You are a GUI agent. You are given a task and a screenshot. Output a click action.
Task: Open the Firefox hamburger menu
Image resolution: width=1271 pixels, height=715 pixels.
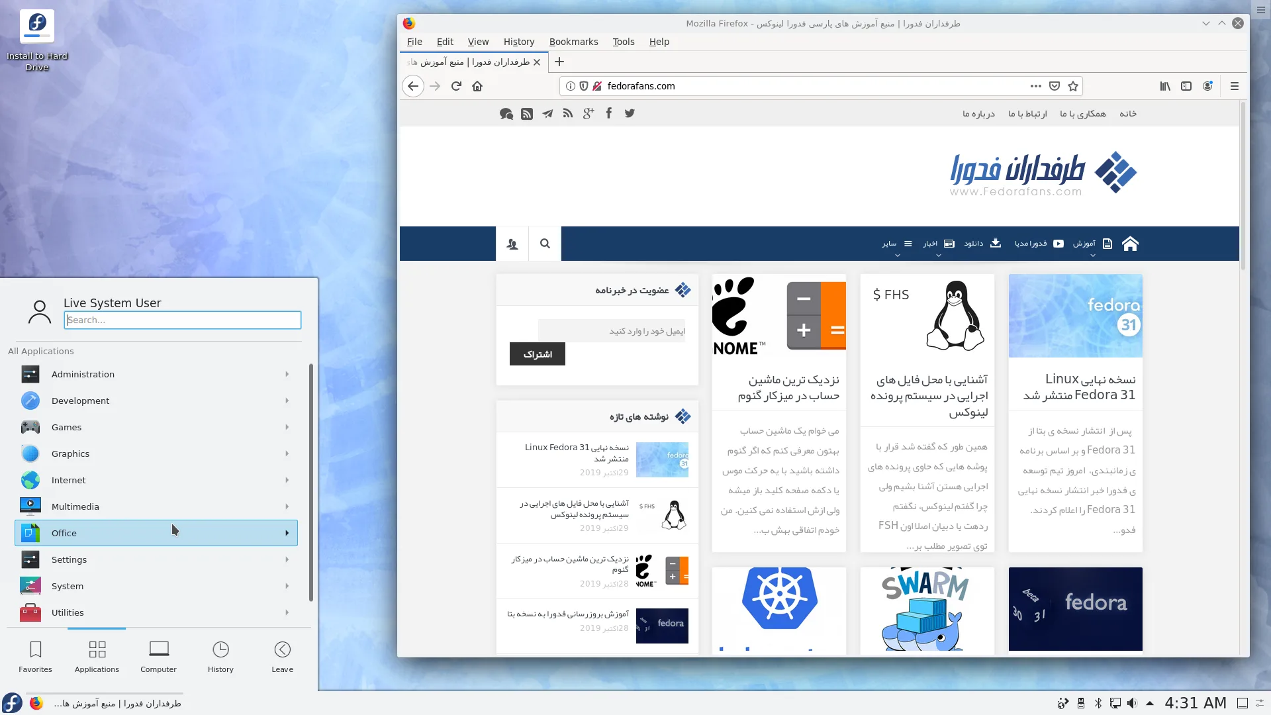coord(1235,86)
